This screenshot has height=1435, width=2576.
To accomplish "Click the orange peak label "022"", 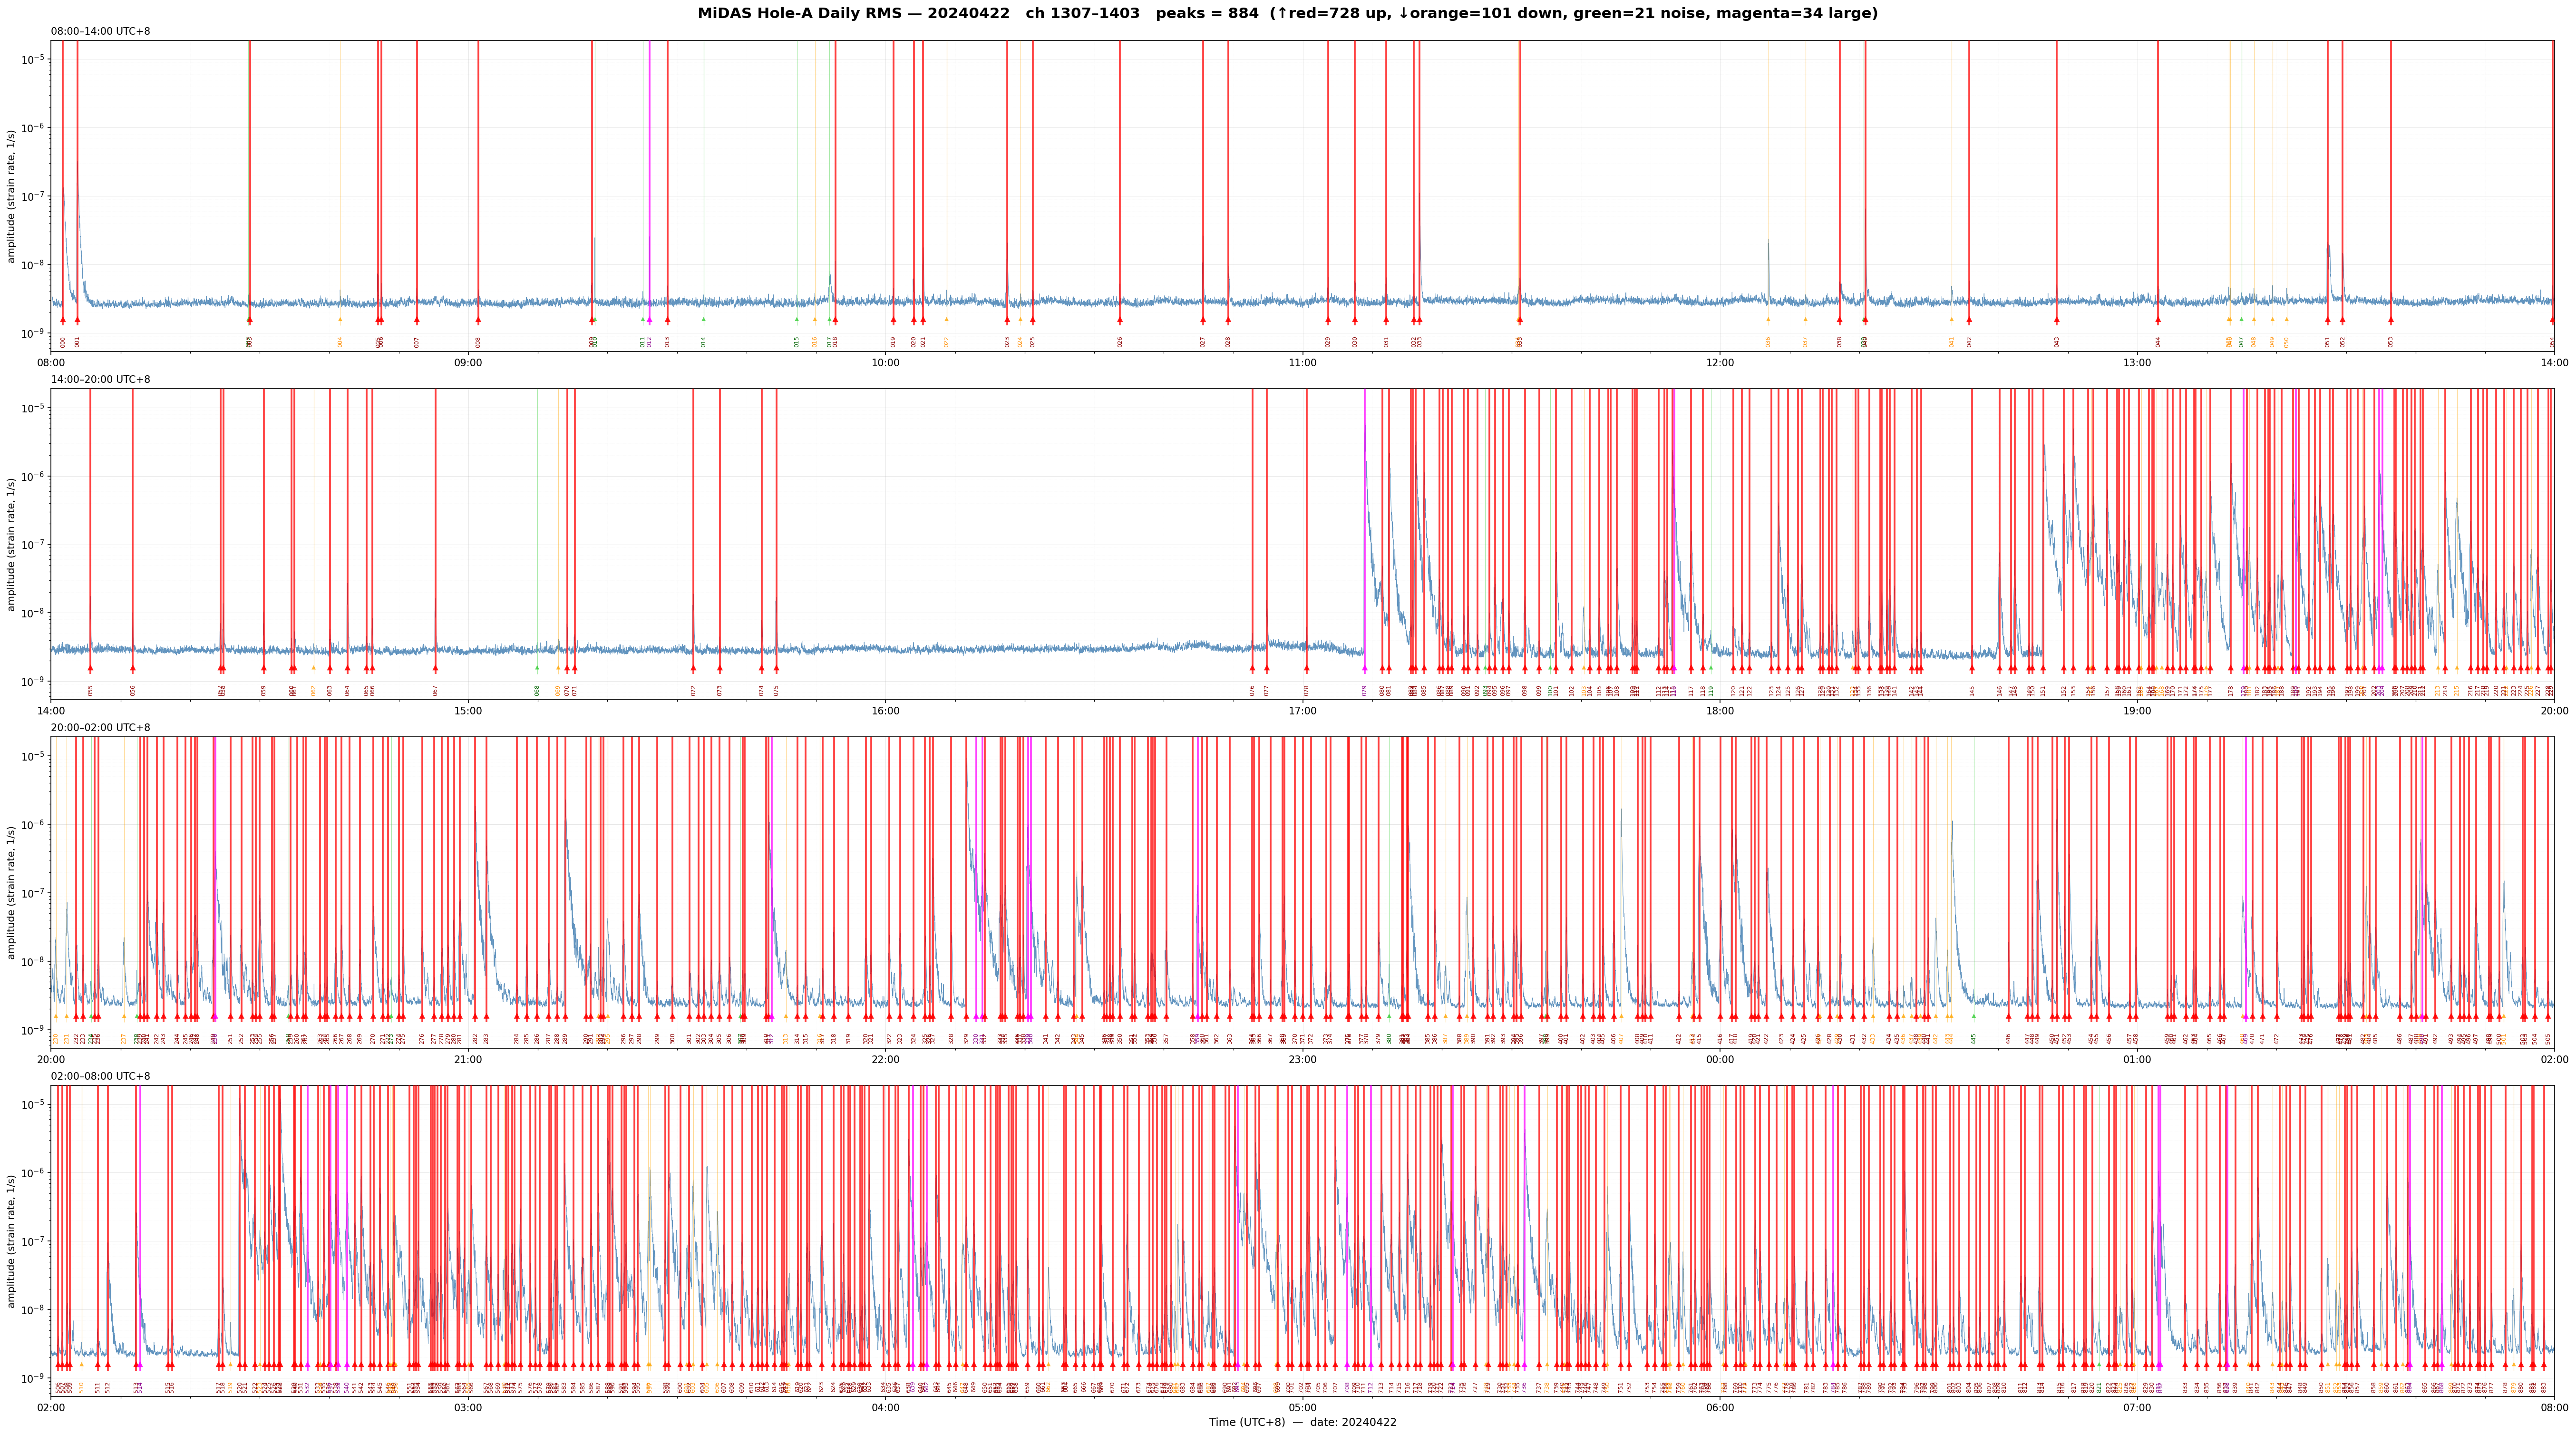I will pos(947,342).
